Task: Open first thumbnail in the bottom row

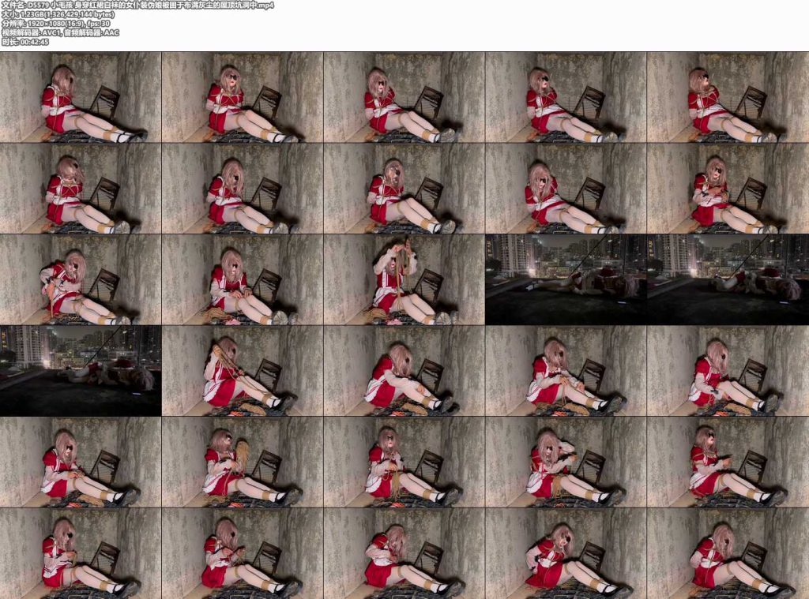Action: 81,553
